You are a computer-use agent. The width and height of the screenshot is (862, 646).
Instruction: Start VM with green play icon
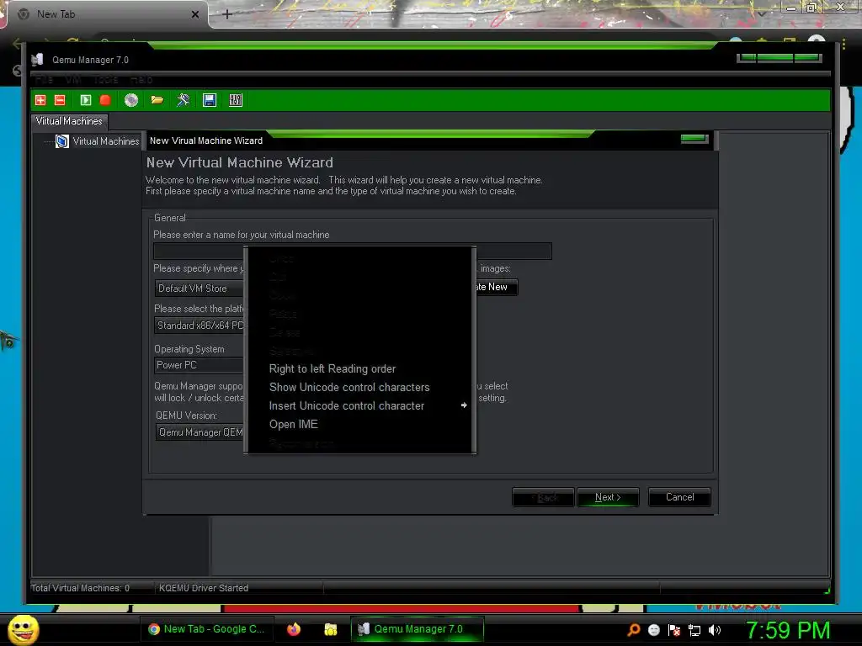[85, 100]
